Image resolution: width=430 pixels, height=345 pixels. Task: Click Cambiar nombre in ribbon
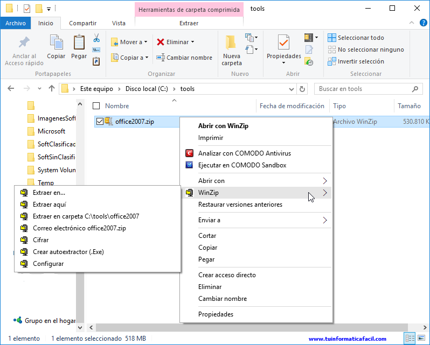(184, 58)
